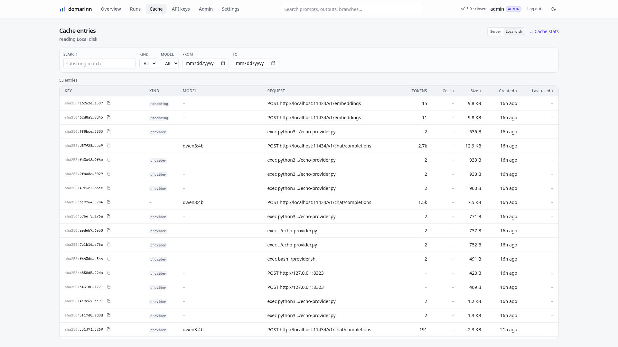Copy key sha256:62d8a5…7d45
Image resolution: width=618 pixels, height=347 pixels.
point(108,117)
